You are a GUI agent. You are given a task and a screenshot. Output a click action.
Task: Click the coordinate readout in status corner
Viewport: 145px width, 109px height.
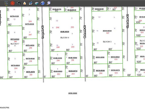tap(5, 107)
